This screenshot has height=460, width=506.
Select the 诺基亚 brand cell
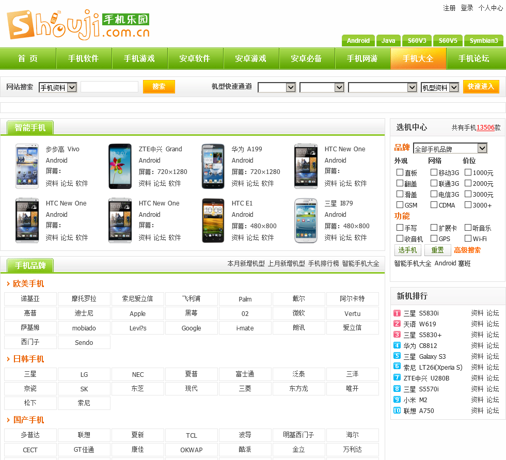30,299
